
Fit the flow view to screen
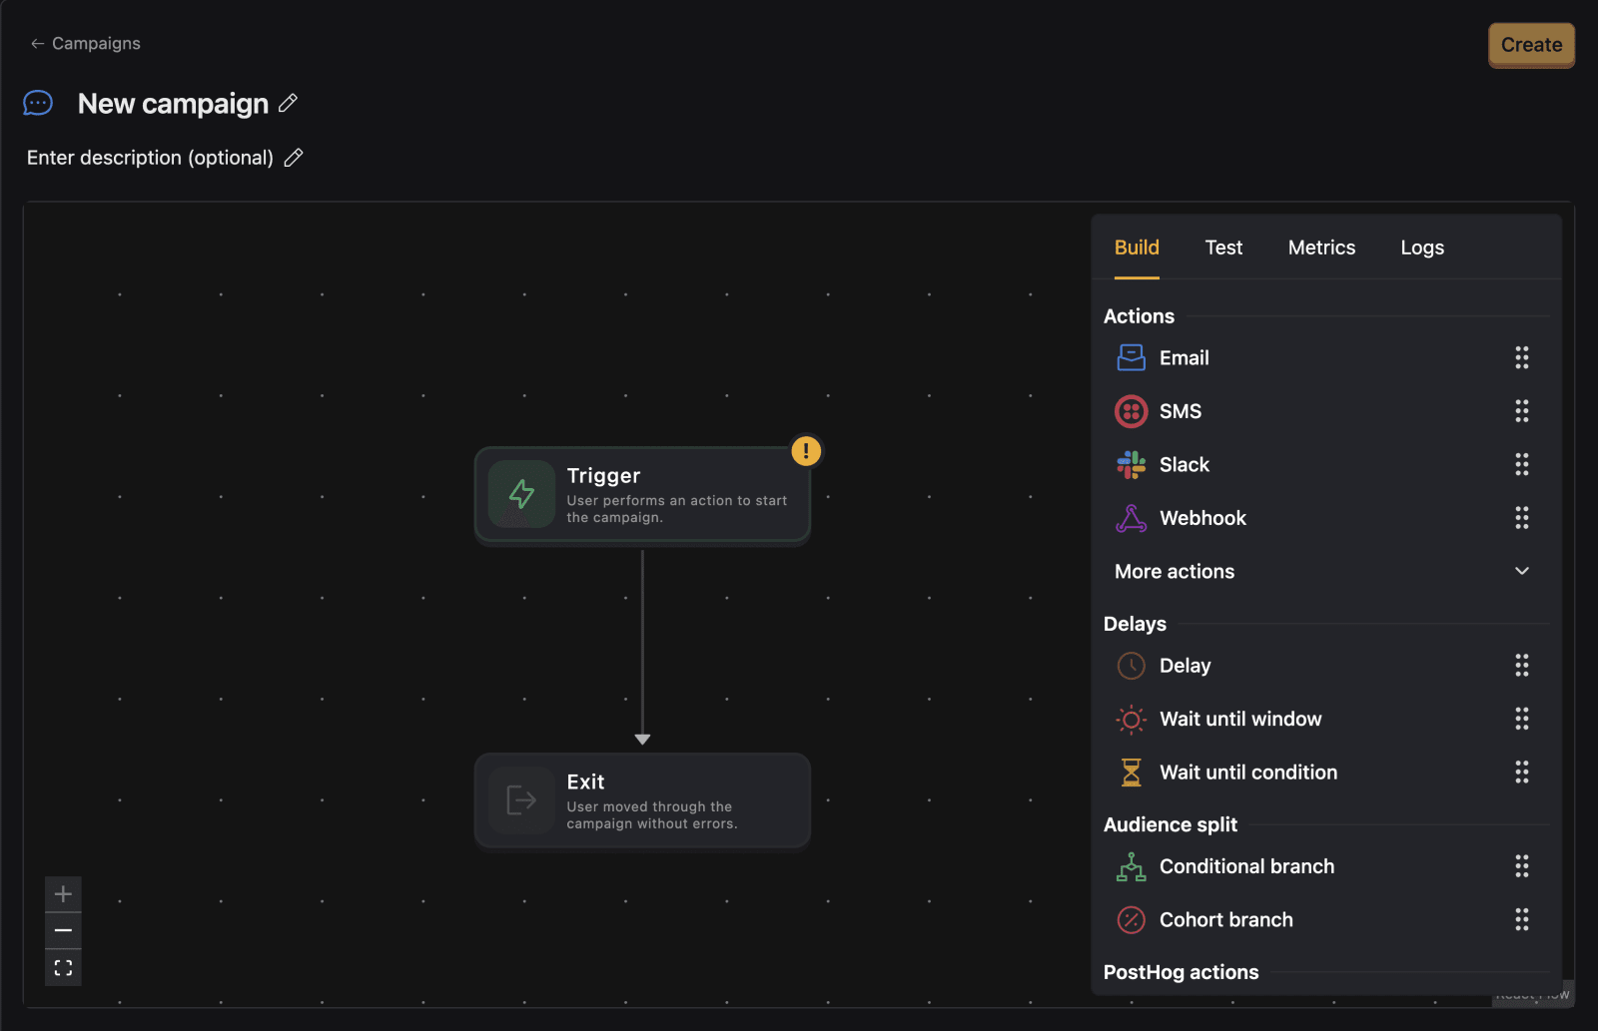pyautogui.click(x=63, y=967)
